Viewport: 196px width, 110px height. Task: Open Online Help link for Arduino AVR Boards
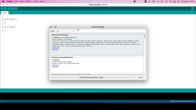tap(56, 48)
